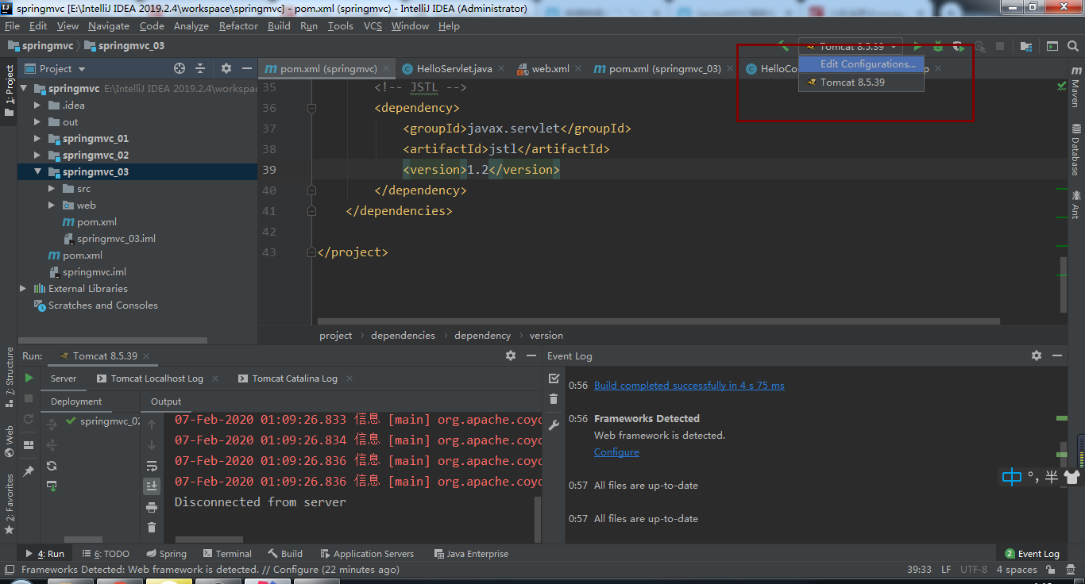This screenshot has width=1085, height=584.
Task: Click the Run panel layout icon
Action: click(x=29, y=445)
